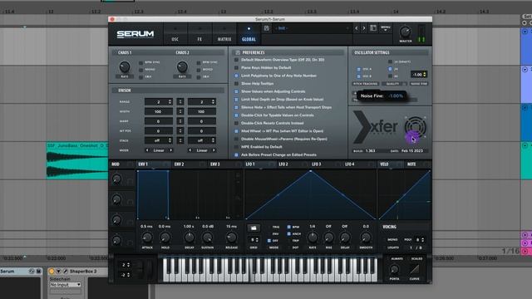
Task: Click the preset name Init field
Action: click(312, 28)
